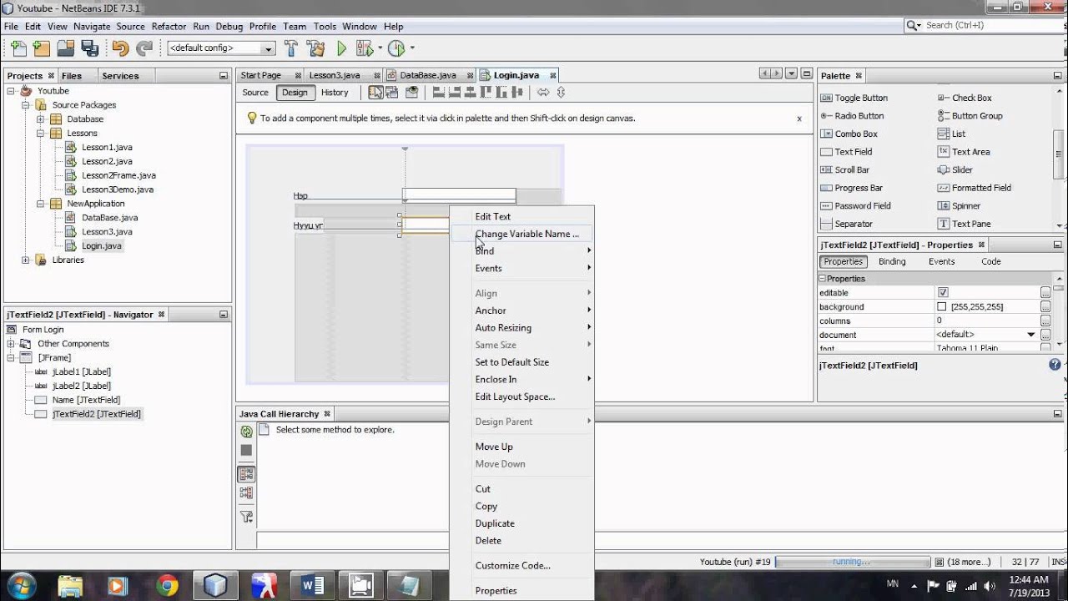Switch to Source view
This screenshot has height=601, width=1068.
coord(255,93)
